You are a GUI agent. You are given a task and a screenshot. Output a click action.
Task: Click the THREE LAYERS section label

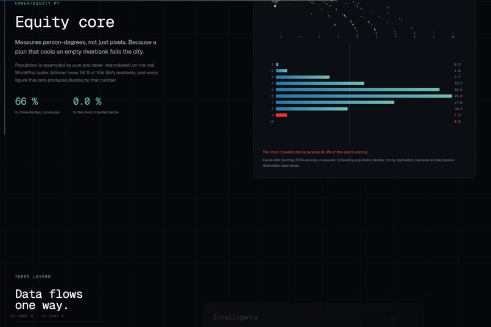tap(33, 276)
